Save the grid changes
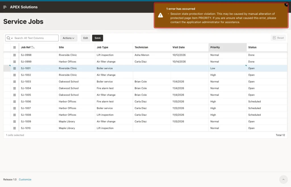Screen dimensions: 291x187 (97, 38)
